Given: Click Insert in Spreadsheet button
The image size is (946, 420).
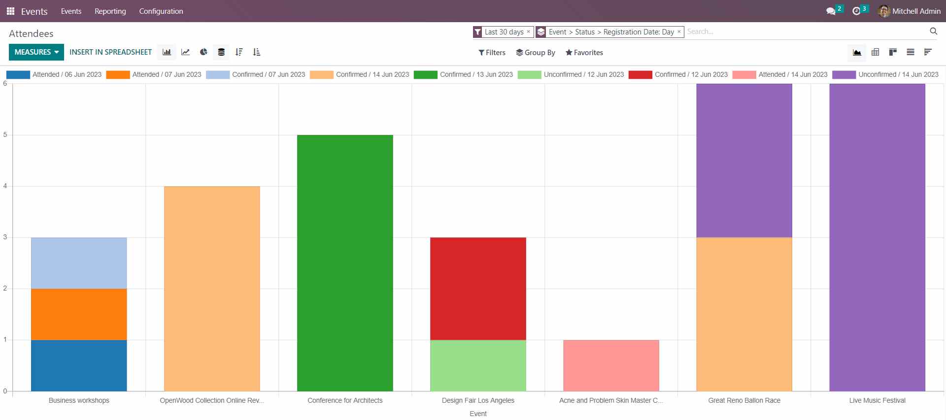Looking at the screenshot, I should (110, 52).
